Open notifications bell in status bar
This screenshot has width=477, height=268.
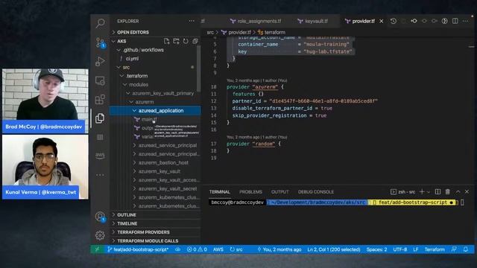466,249
